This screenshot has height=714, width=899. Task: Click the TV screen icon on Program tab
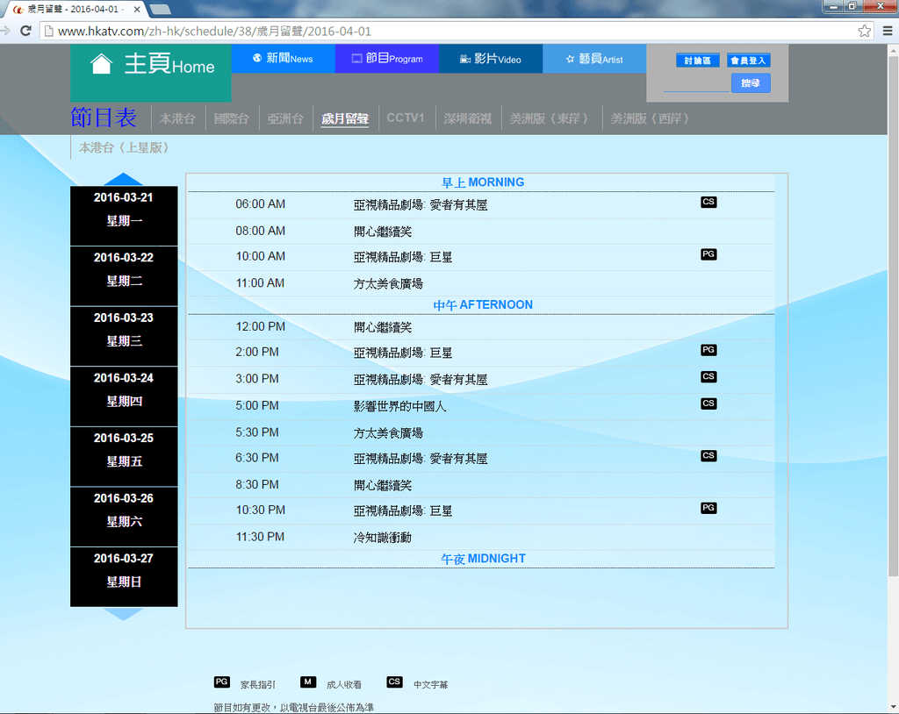coord(356,59)
